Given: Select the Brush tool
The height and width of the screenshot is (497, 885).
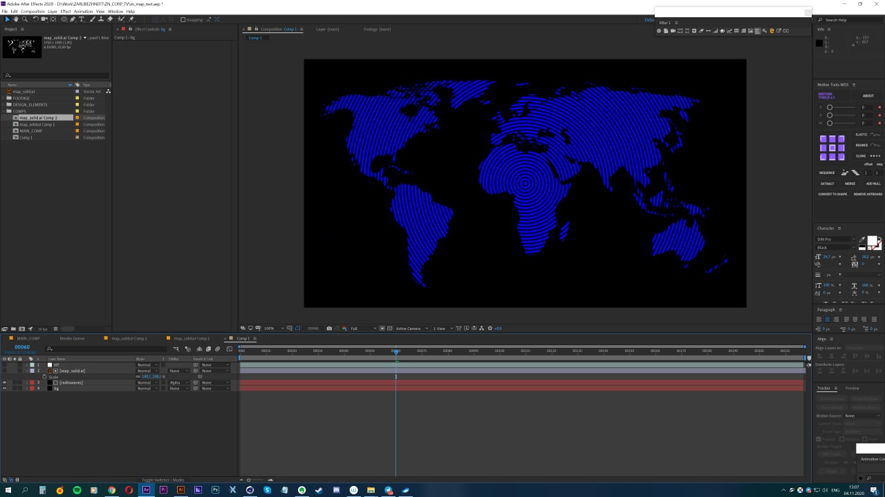Looking at the screenshot, I should (x=93, y=19).
